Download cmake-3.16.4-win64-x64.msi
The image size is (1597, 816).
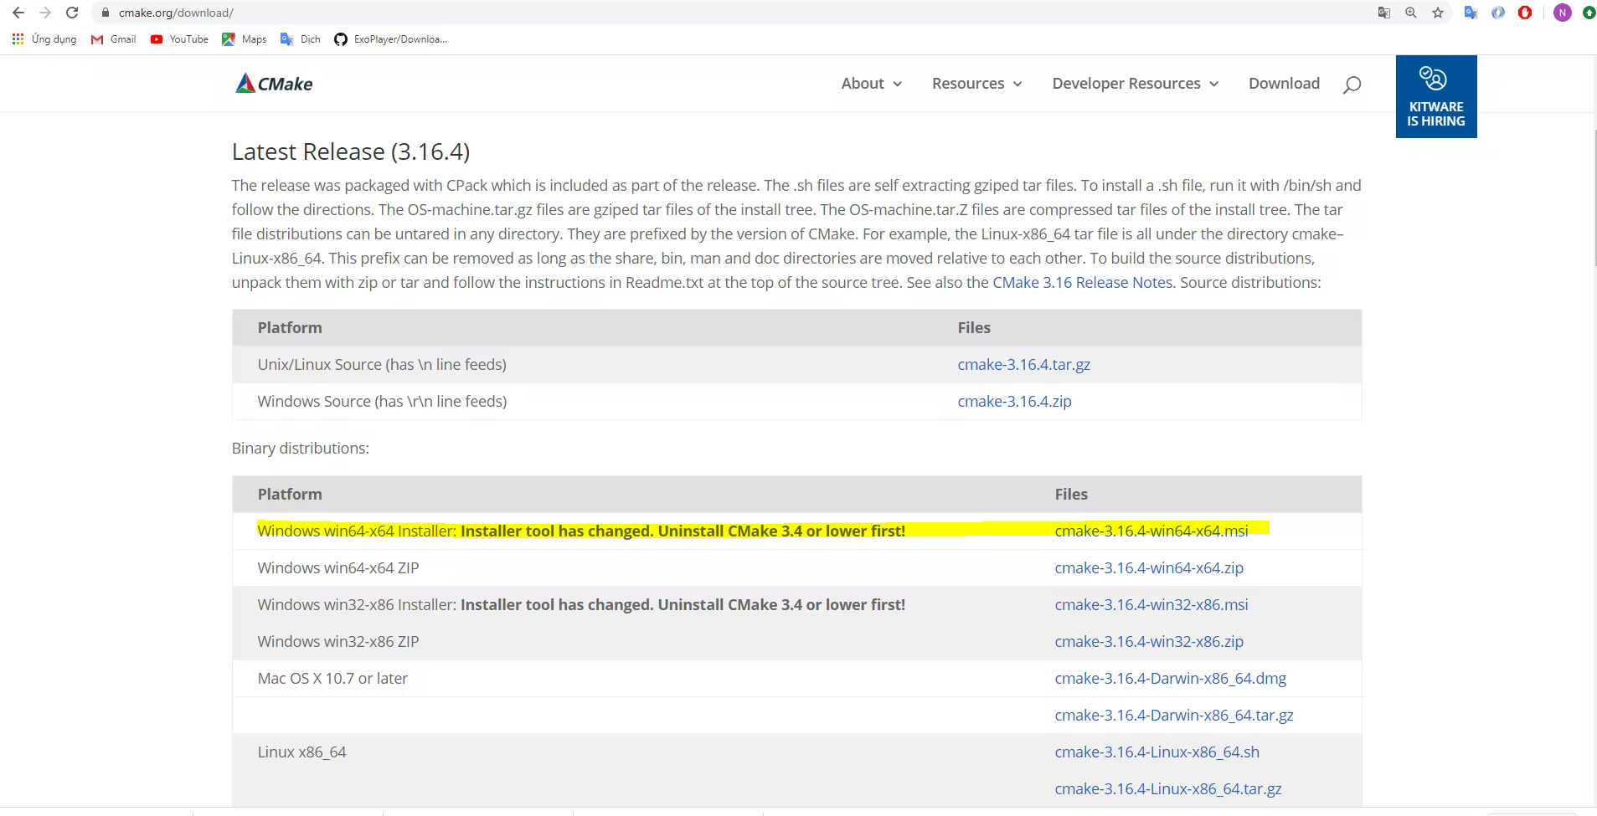pos(1151,531)
